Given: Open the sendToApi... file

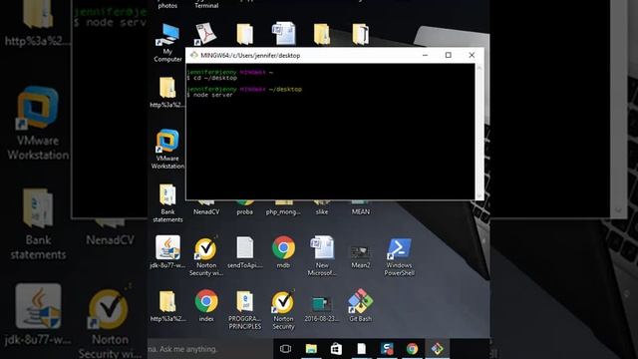Looking at the screenshot, I should point(244,252).
